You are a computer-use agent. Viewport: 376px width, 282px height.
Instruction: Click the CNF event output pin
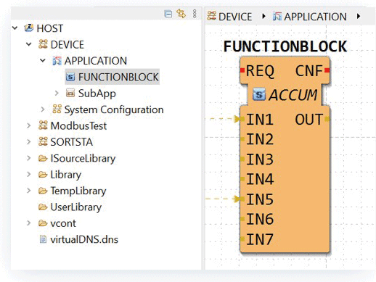[327, 70]
